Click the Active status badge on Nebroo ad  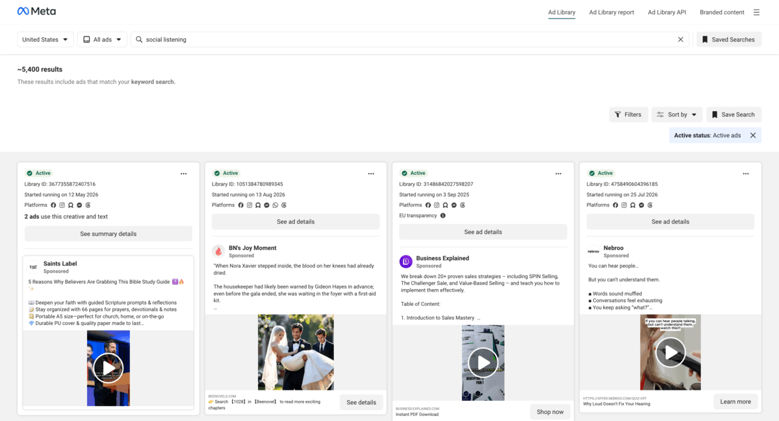click(600, 173)
